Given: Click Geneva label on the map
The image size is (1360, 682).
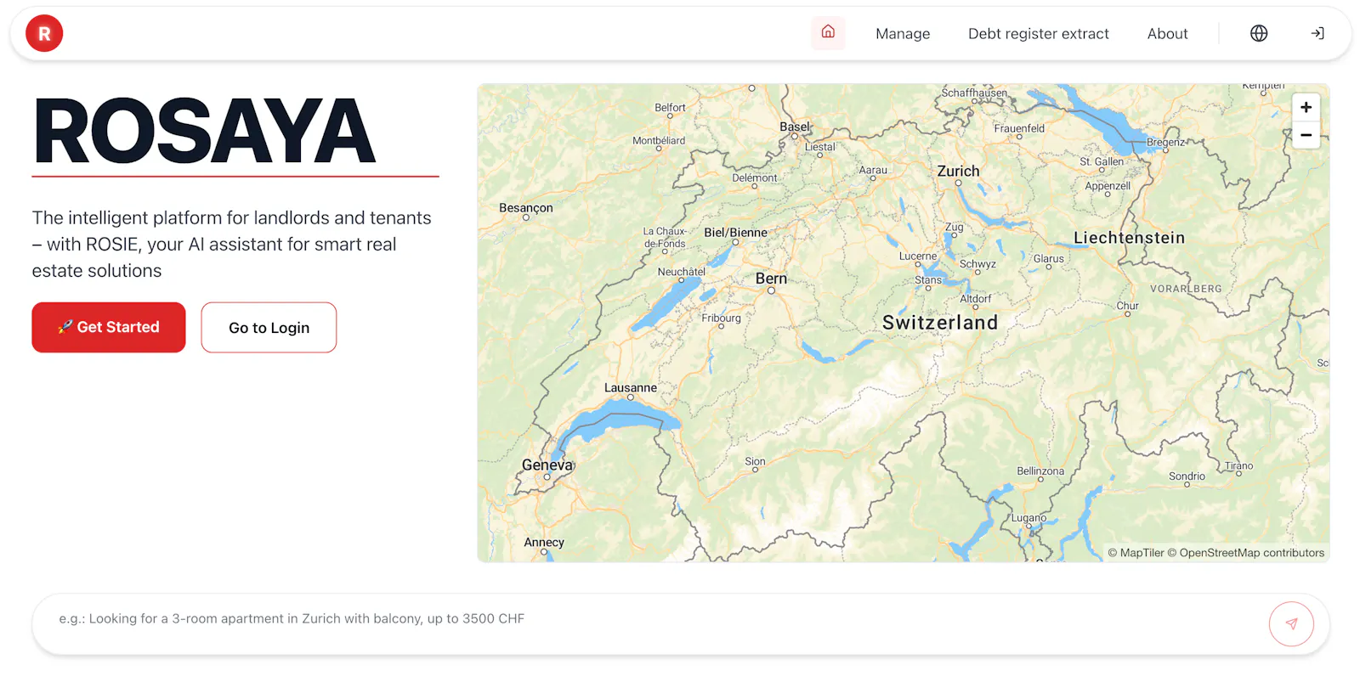Looking at the screenshot, I should (547, 465).
